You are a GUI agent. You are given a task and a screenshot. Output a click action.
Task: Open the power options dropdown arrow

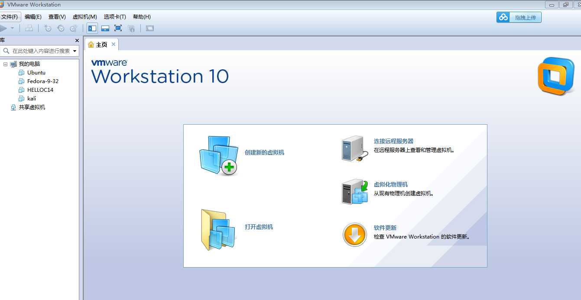tap(12, 28)
